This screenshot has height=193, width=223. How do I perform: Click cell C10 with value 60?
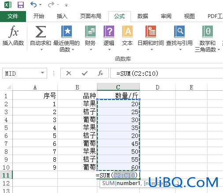(118, 167)
